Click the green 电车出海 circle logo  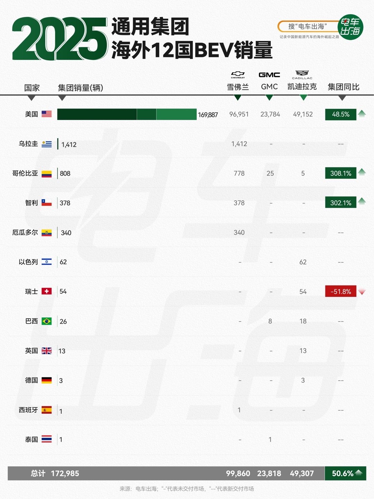coord(350,27)
